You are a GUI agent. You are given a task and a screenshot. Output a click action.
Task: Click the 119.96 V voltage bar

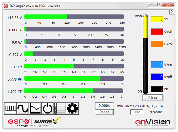pyautogui.click(x=74, y=17)
